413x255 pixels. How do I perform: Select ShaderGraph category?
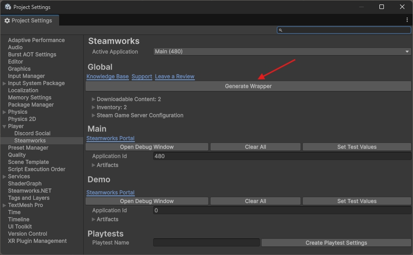point(25,184)
